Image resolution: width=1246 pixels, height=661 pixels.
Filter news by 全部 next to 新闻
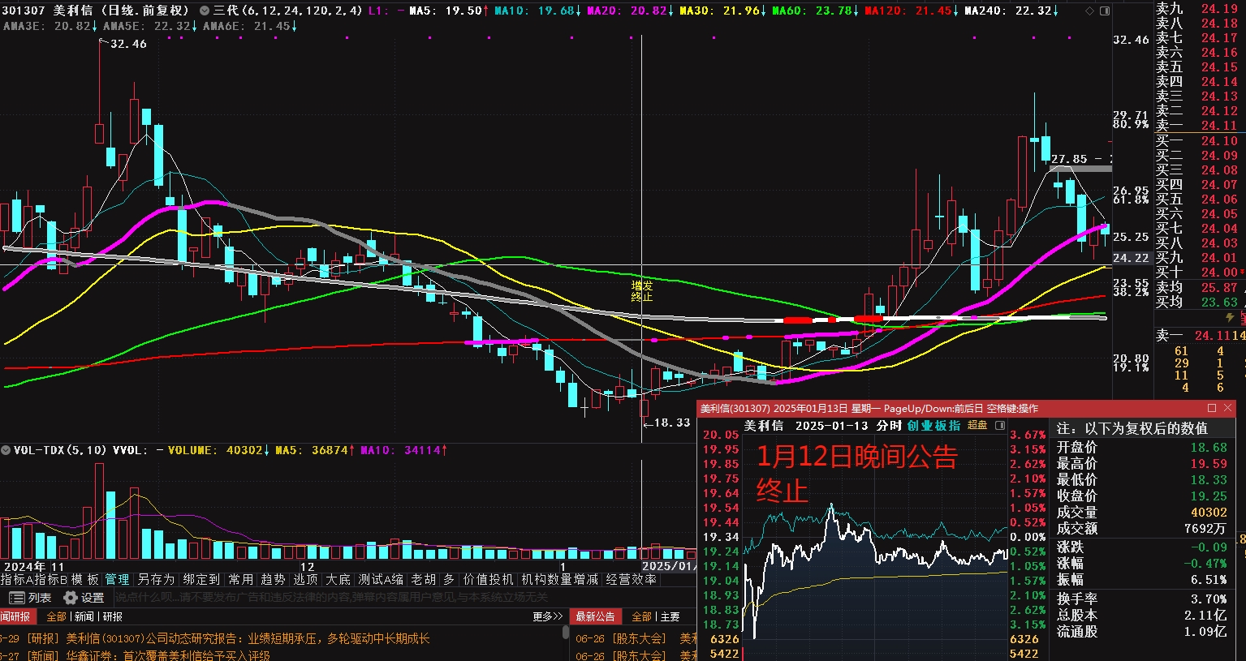coord(57,617)
